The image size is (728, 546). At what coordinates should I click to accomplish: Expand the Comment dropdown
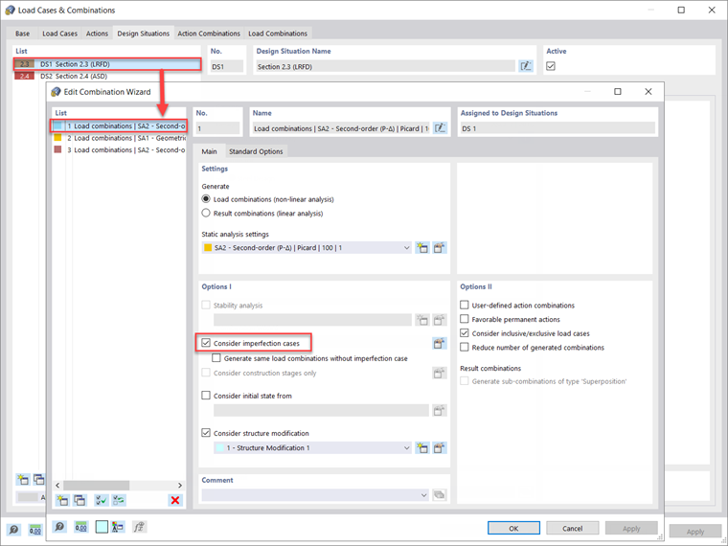[424, 495]
